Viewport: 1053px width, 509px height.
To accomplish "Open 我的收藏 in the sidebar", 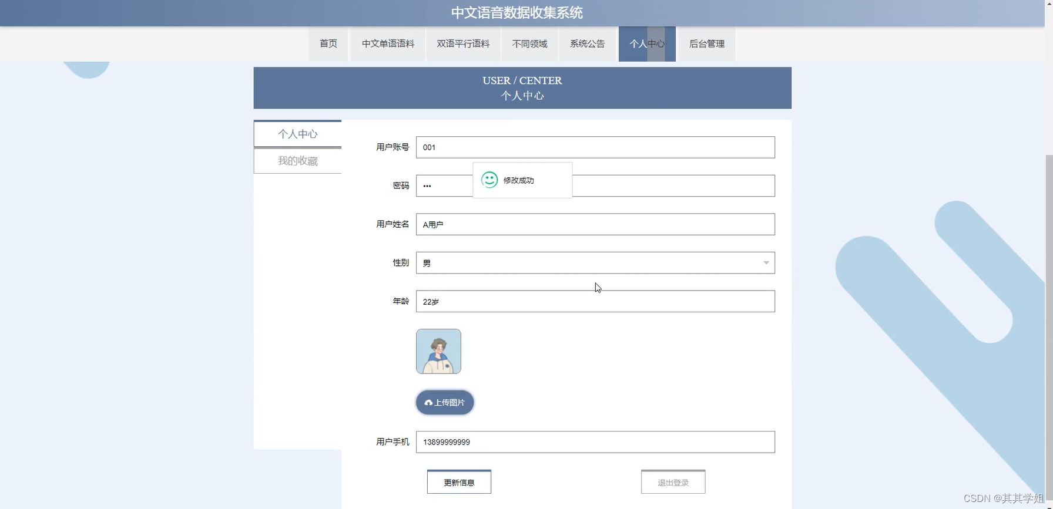I will click(x=298, y=161).
